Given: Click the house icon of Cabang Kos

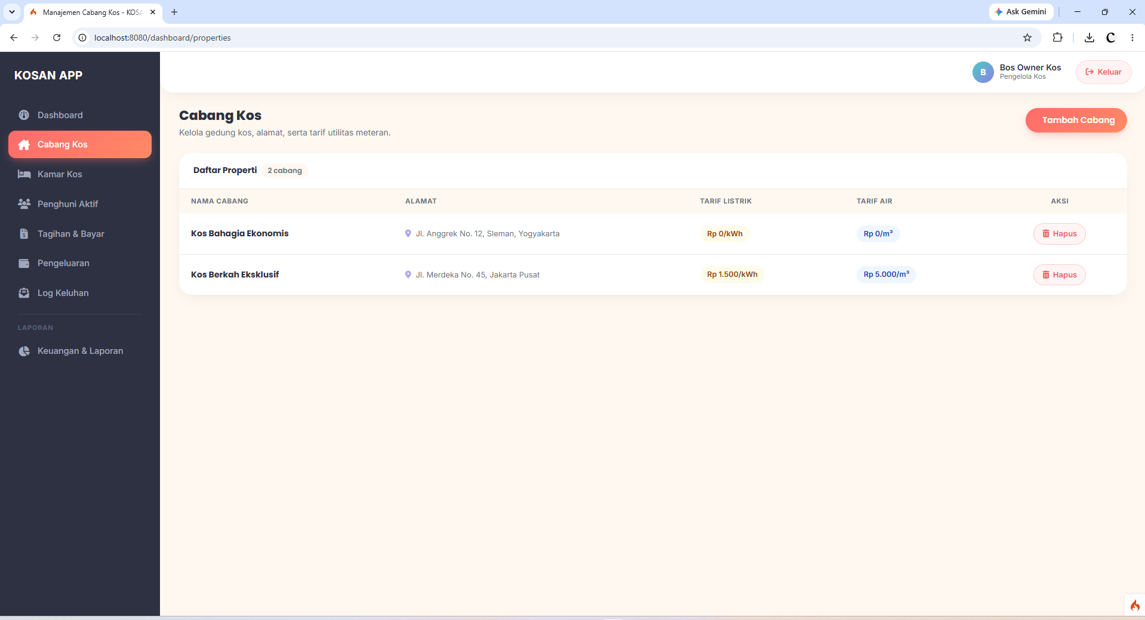Looking at the screenshot, I should [x=24, y=144].
